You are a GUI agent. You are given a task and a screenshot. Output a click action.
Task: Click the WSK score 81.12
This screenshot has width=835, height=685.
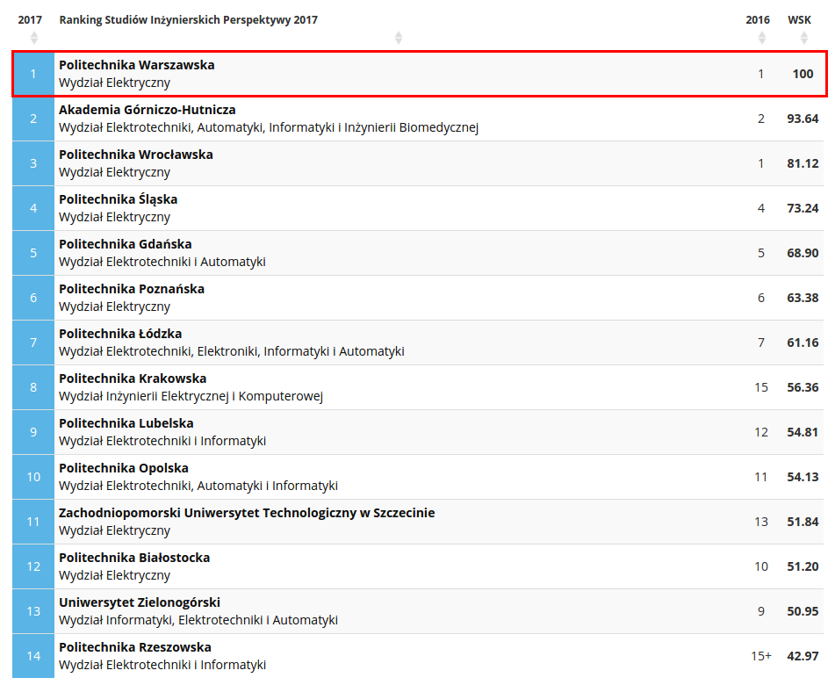click(x=803, y=163)
